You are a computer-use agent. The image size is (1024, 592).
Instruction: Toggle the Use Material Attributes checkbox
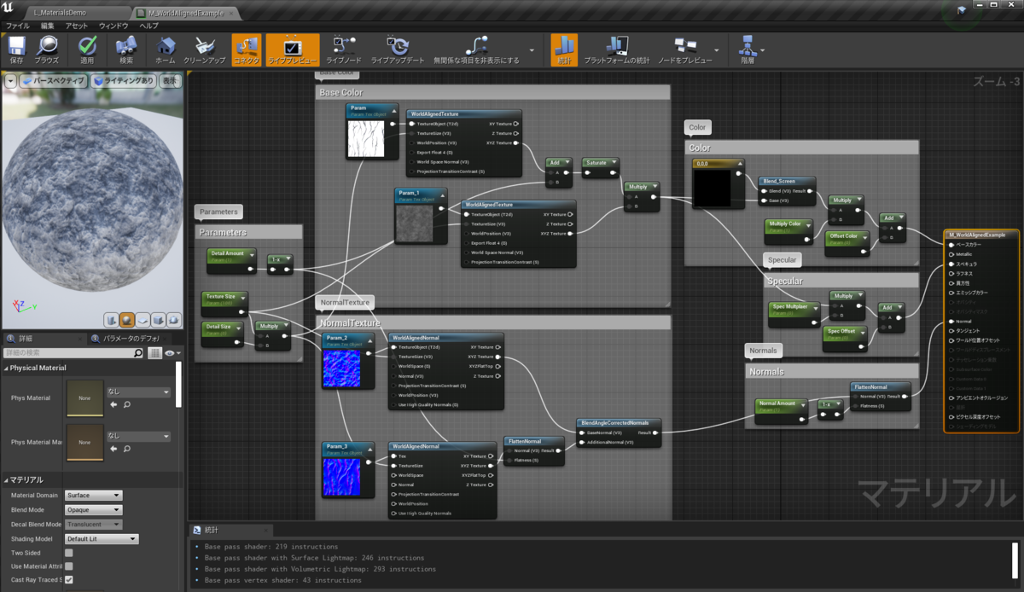(69, 566)
